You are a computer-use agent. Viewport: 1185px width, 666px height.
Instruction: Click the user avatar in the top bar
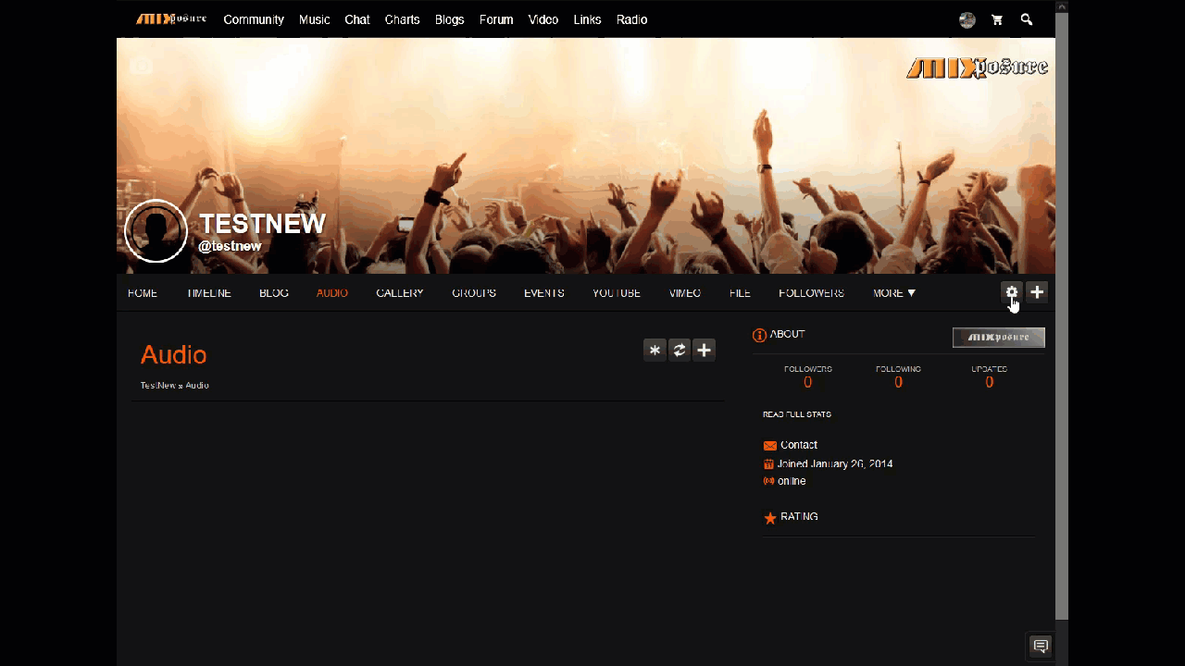point(967,19)
